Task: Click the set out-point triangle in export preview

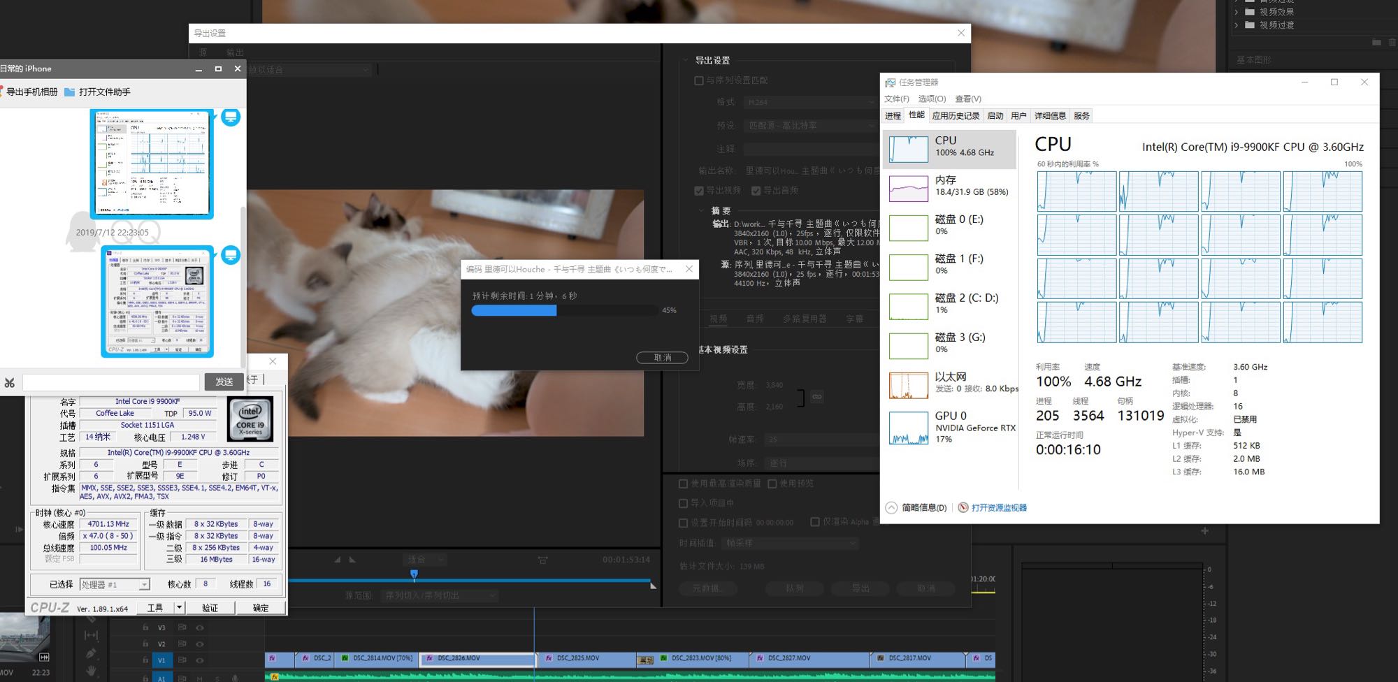Action: 352,560
